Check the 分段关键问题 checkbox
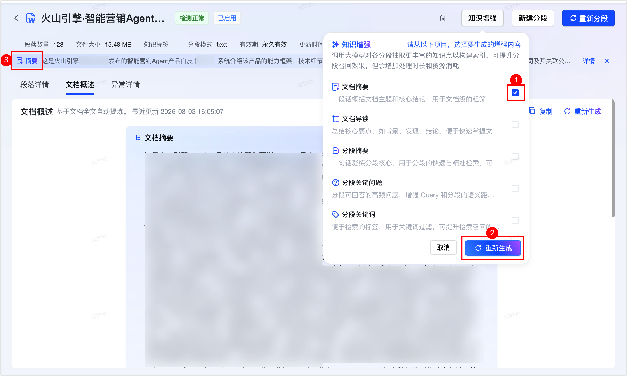 click(x=515, y=189)
